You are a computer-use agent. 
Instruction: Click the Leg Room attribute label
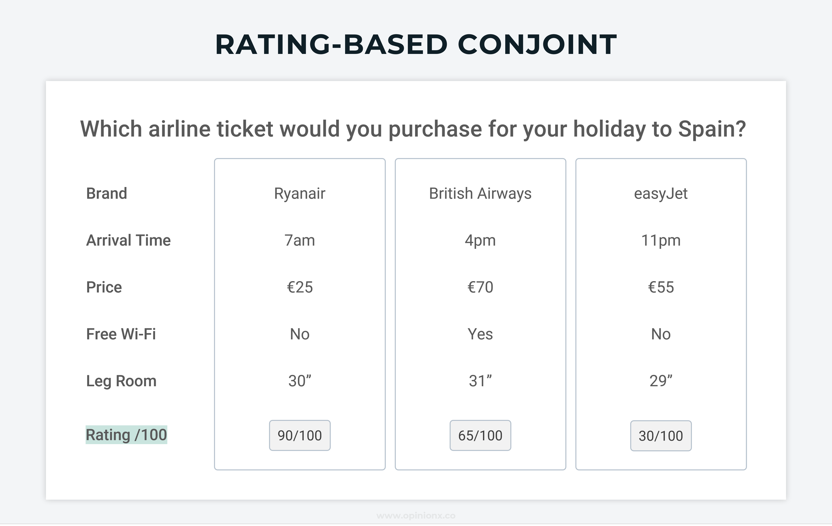[121, 381]
